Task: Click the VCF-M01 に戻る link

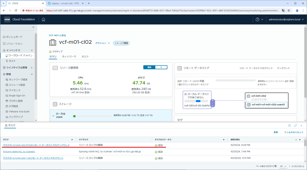Action: click(x=57, y=35)
